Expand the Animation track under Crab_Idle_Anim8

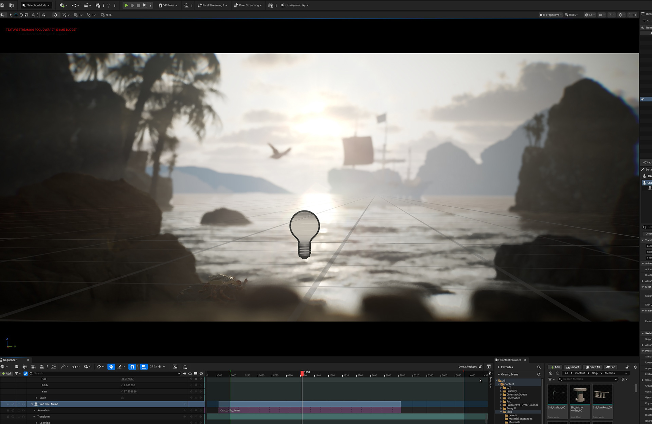[34, 410]
